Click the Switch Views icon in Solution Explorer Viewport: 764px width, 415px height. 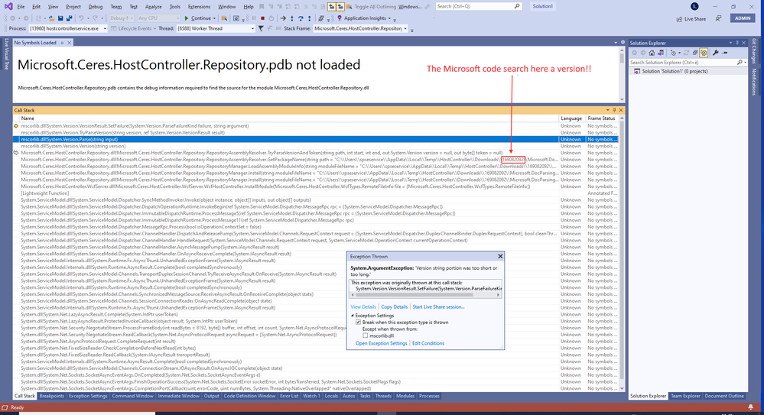click(x=661, y=53)
